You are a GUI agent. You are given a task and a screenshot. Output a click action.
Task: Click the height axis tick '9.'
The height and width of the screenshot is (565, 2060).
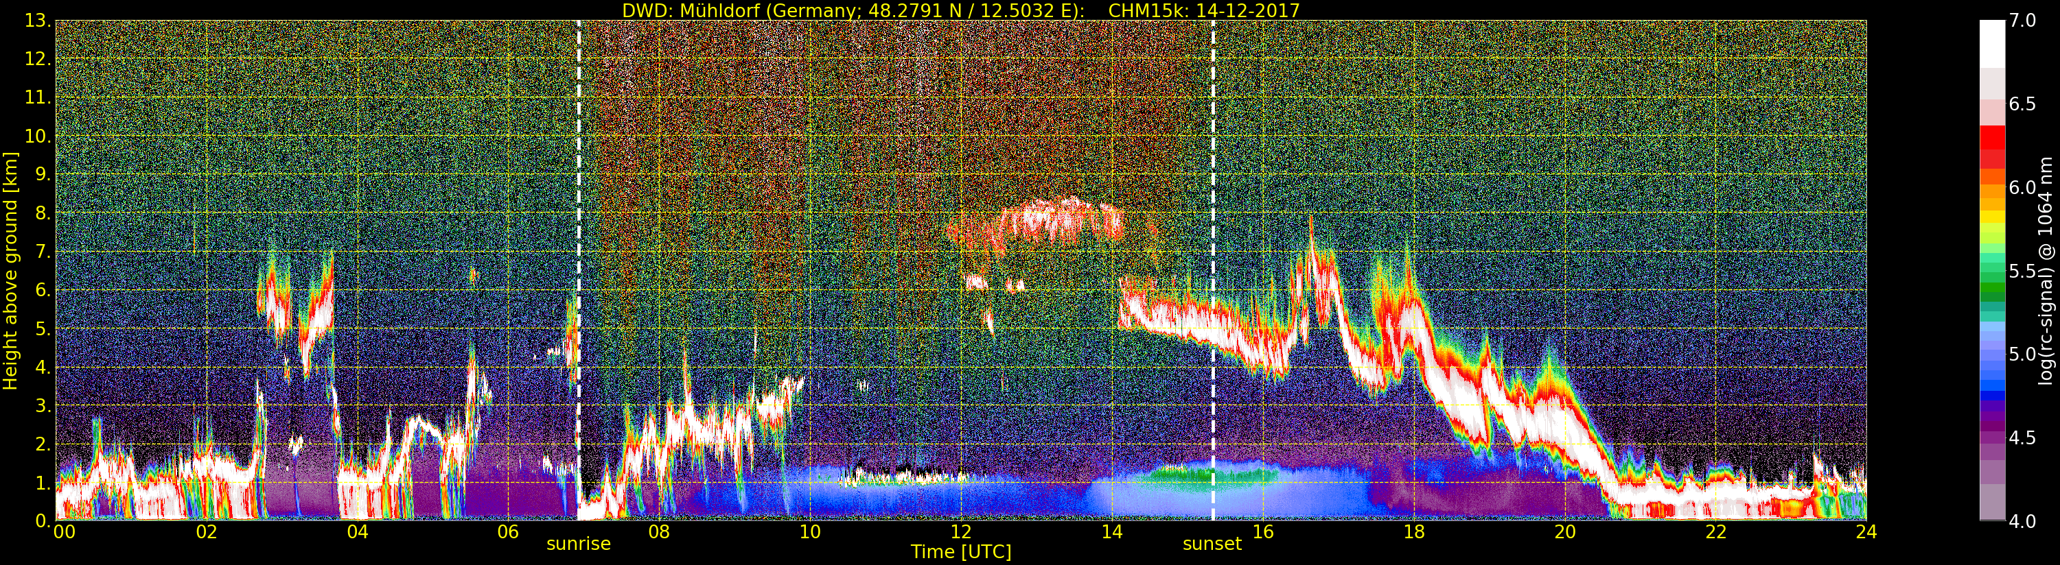pyautogui.click(x=43, y=174)
